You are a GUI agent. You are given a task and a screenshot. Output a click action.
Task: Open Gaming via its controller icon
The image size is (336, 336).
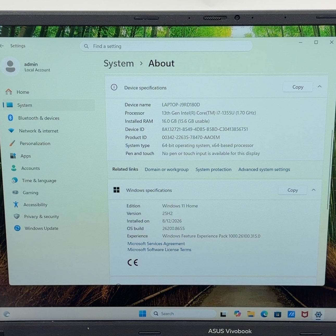click(15, 192)
